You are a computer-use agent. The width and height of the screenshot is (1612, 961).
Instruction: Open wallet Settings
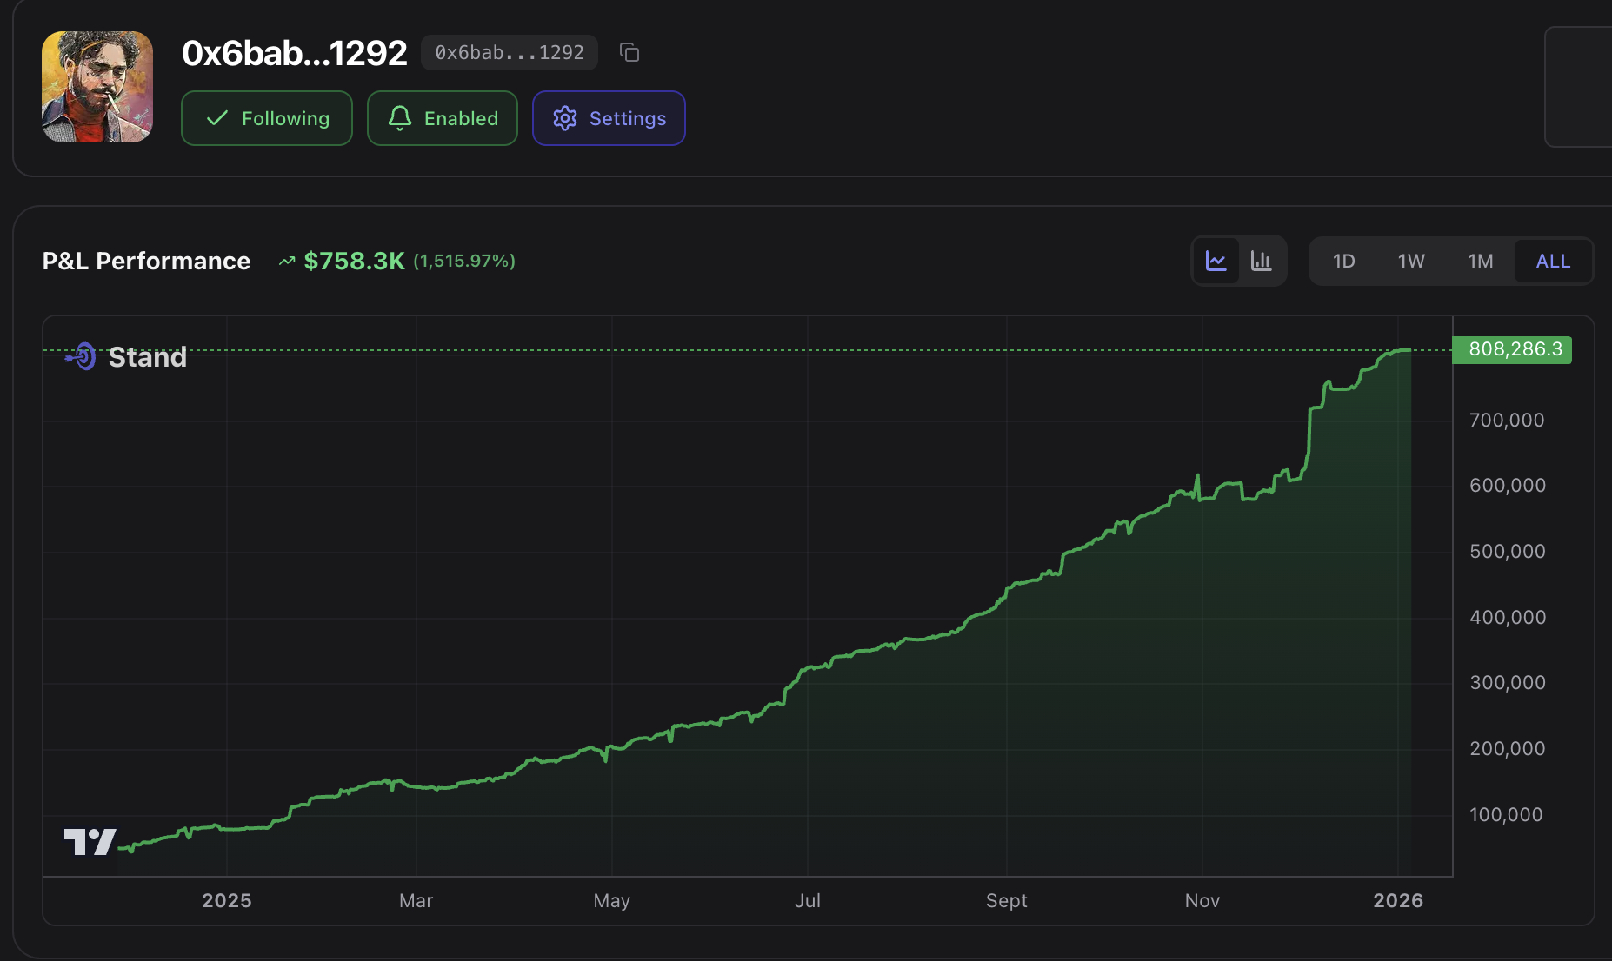[x=609, y=118]
